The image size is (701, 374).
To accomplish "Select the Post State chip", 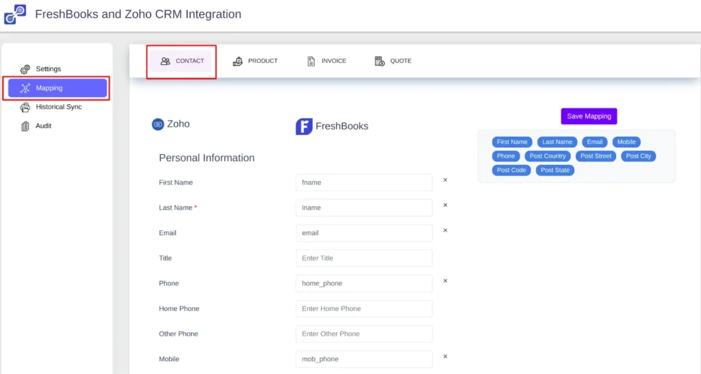I will click(555, 170).
